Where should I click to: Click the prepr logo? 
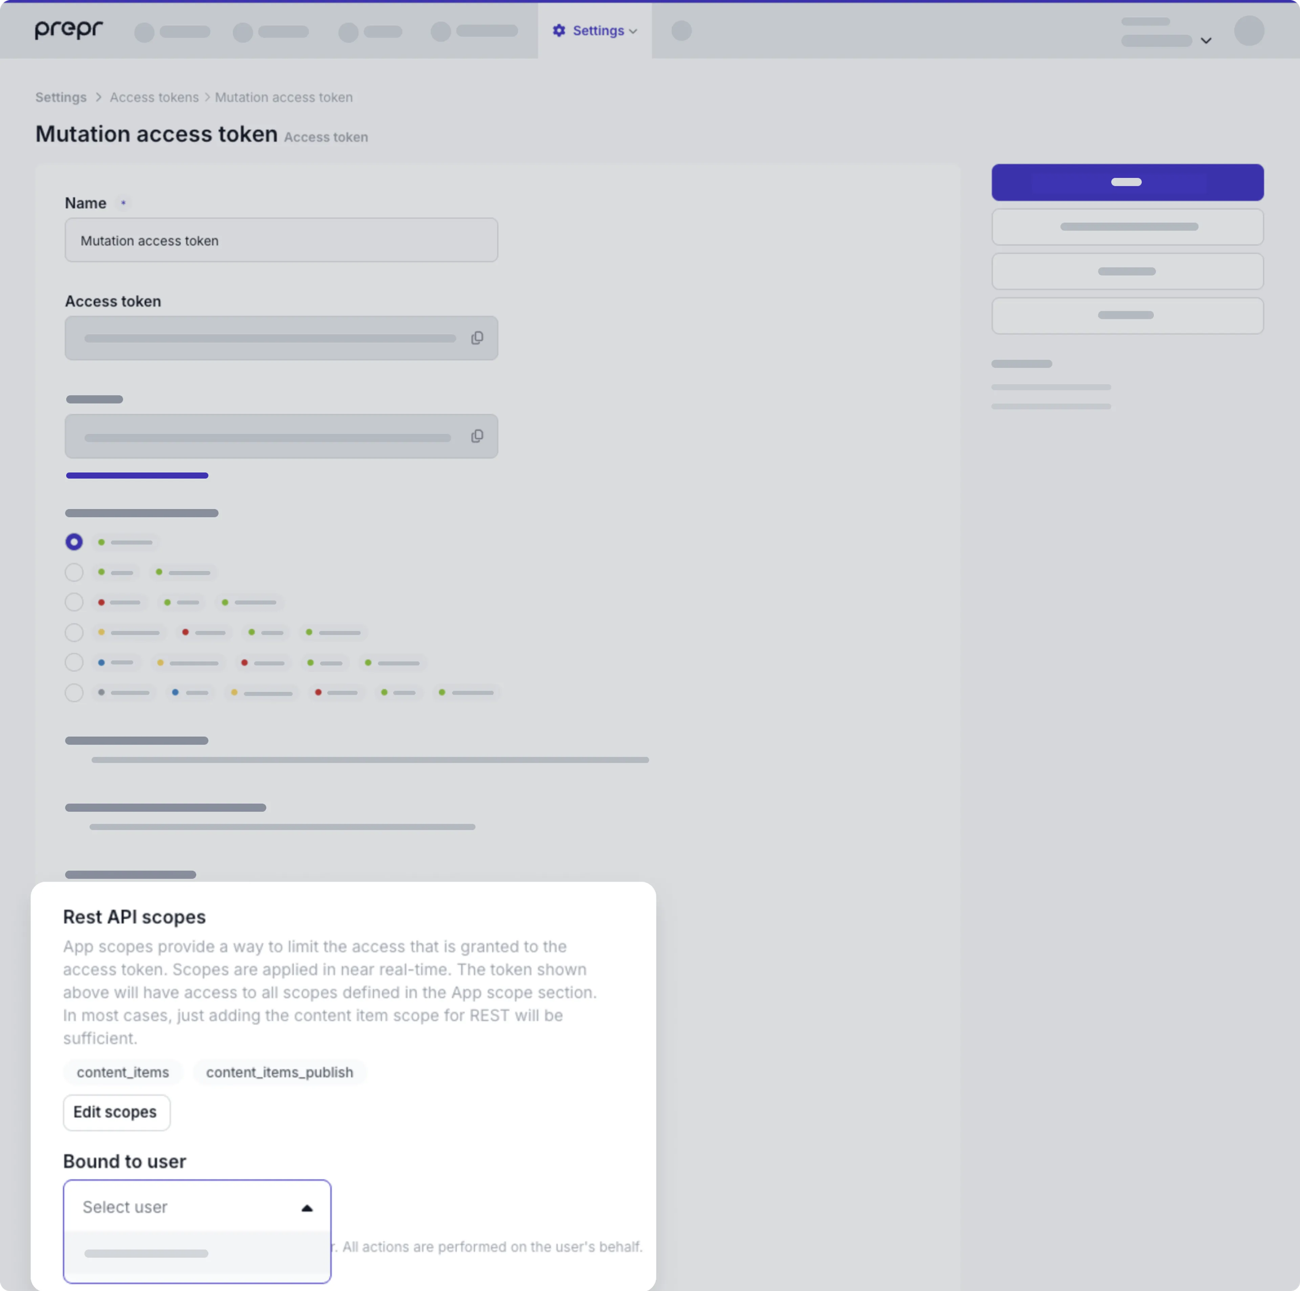(x=69, y=29)
